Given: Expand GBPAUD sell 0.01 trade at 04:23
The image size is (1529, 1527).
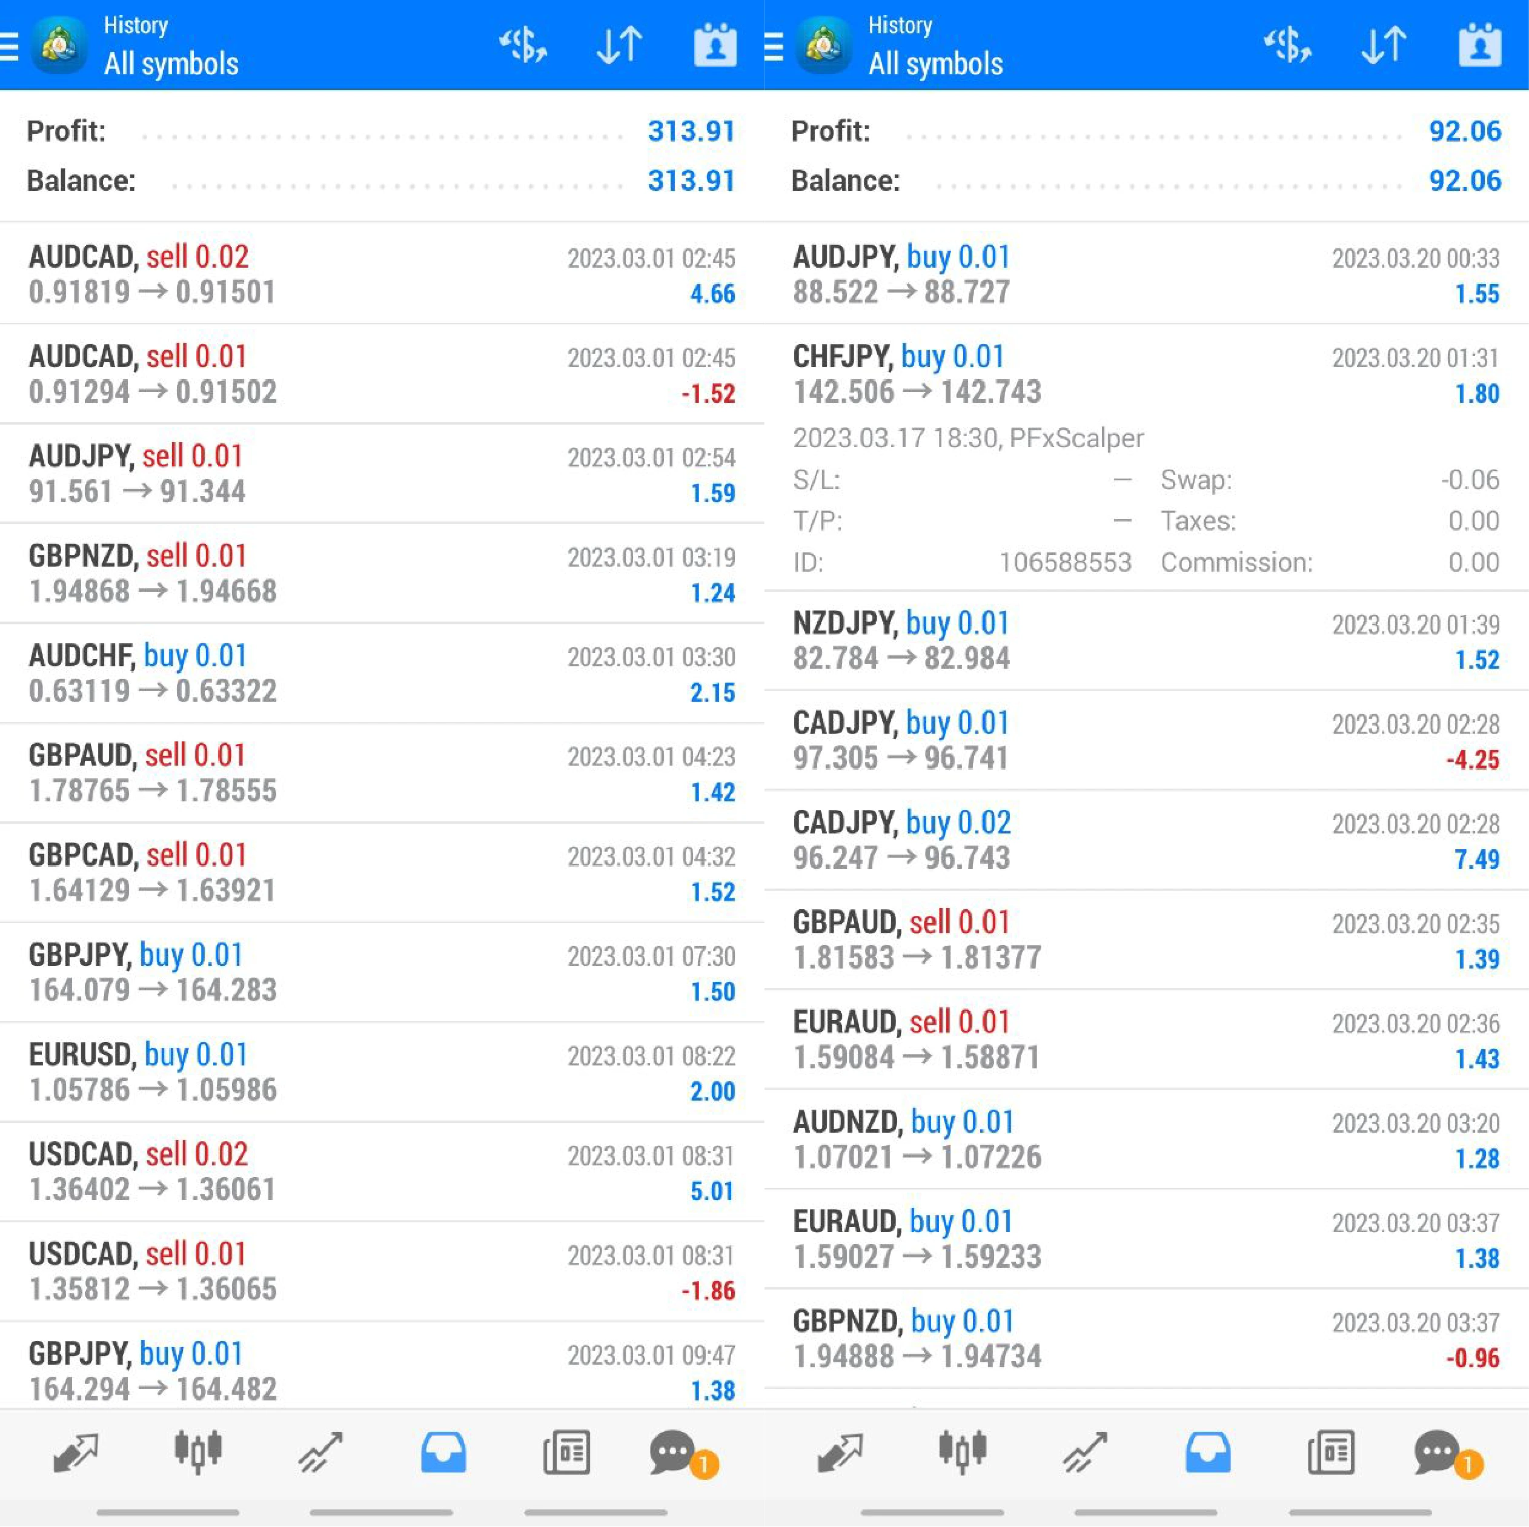Looking at the screenshot, I should [x=382, y=772].
